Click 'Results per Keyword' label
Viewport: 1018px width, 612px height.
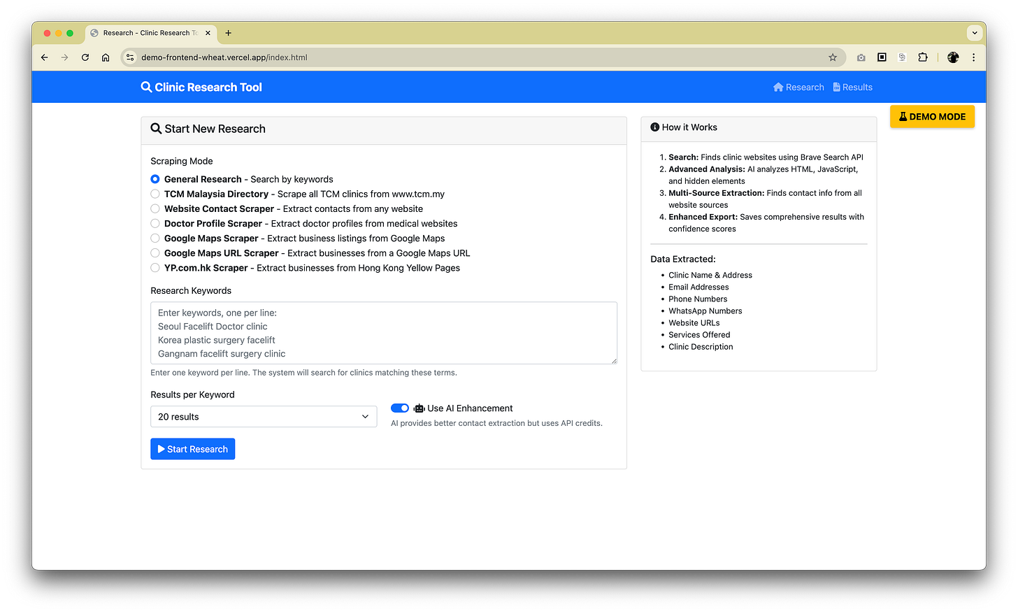[192, 394]
